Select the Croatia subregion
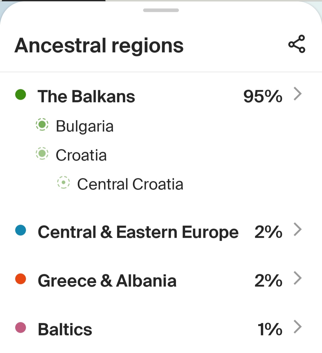This screenshot has width=322, height=353. 81,155
